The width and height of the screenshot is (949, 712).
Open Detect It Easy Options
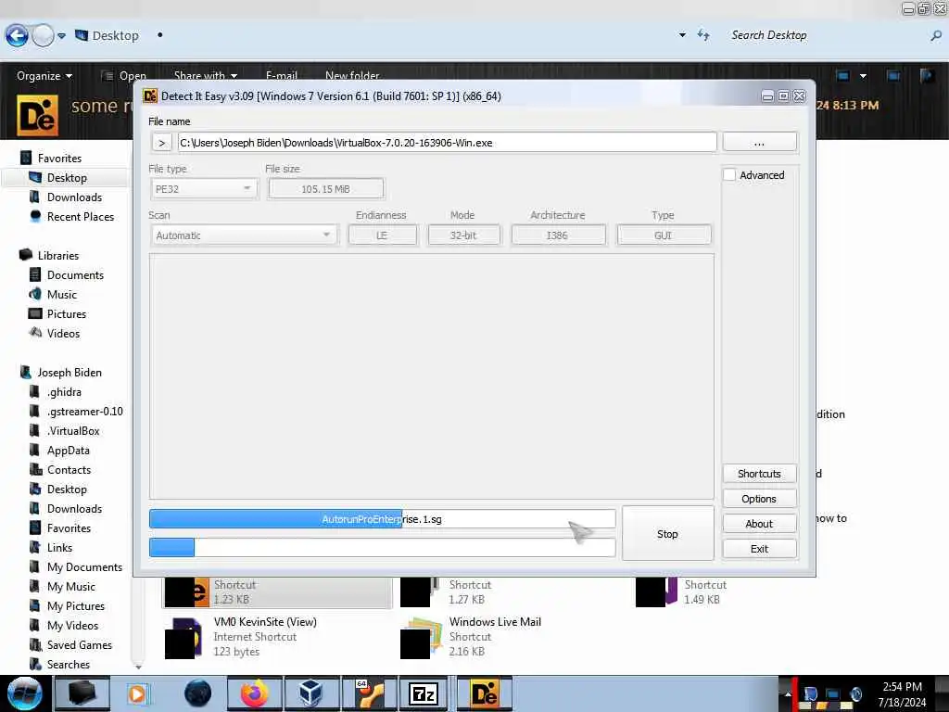759,498
